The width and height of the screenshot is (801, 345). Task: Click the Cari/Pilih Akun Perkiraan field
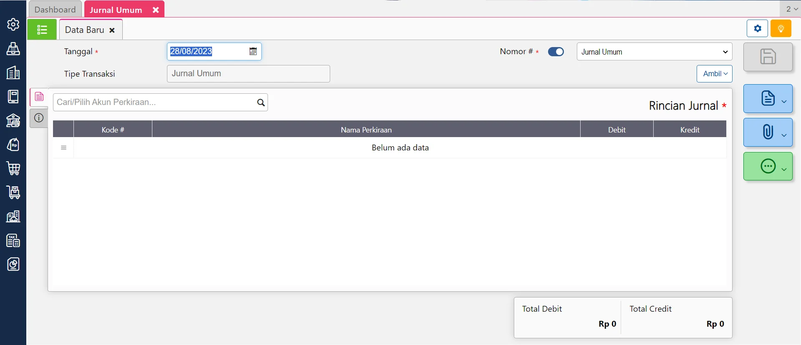(x=154, y=102)
